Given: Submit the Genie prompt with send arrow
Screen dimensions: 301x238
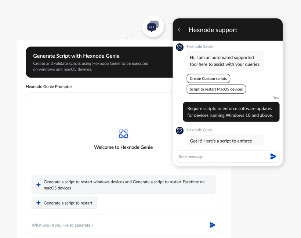Looking at the screenshot, I should click(x=212, y=225).
